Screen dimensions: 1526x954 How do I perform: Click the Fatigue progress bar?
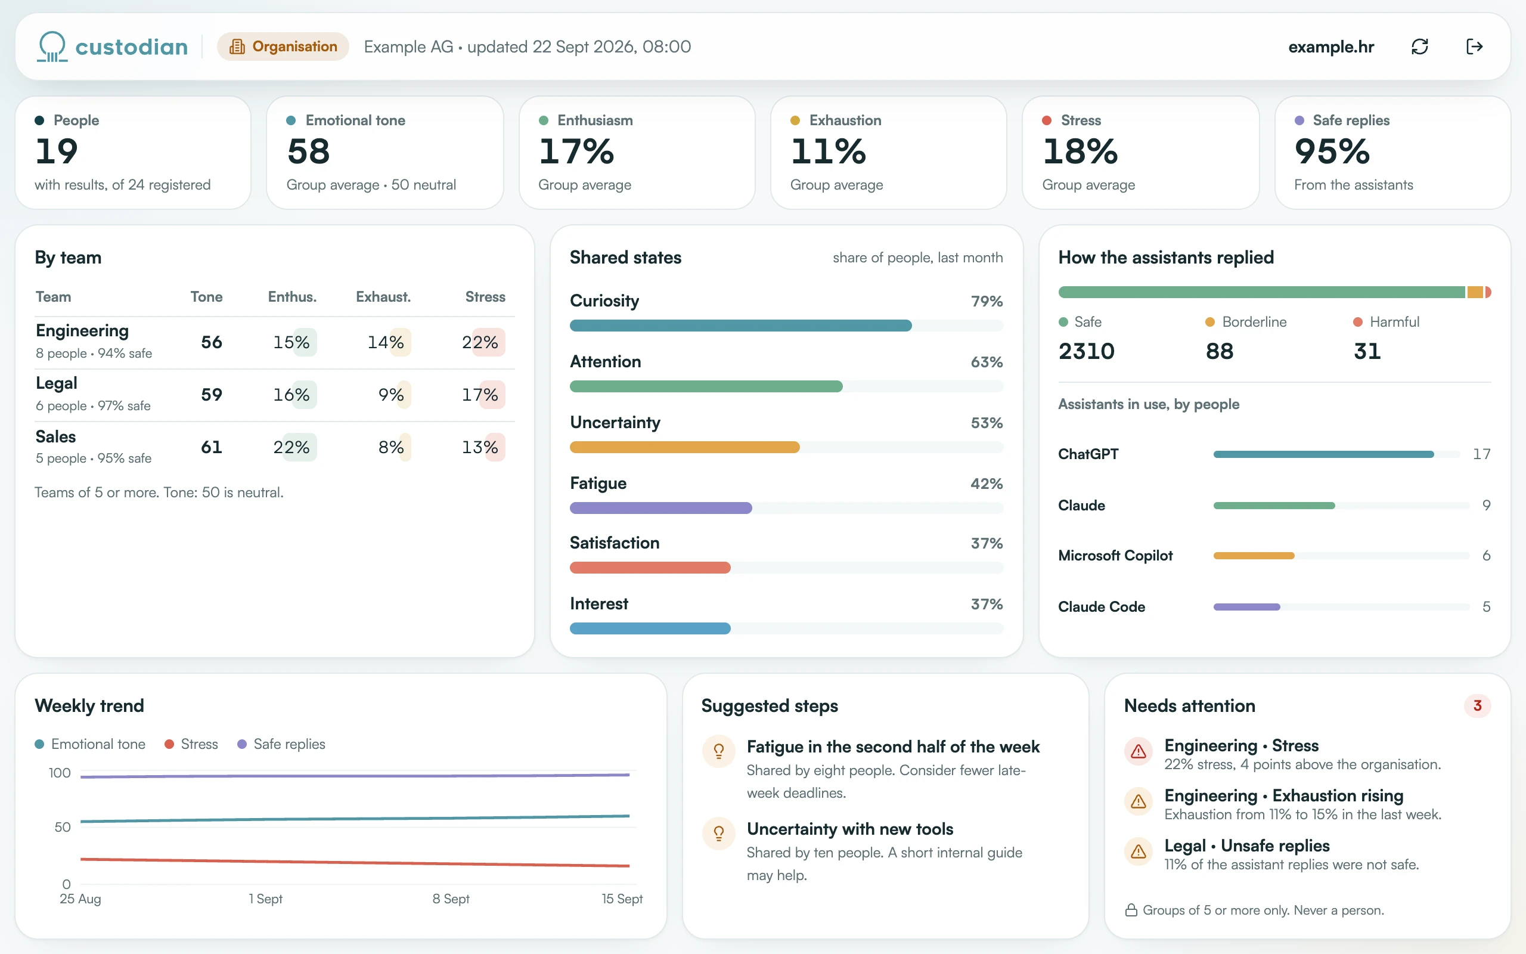click(786, 508)
